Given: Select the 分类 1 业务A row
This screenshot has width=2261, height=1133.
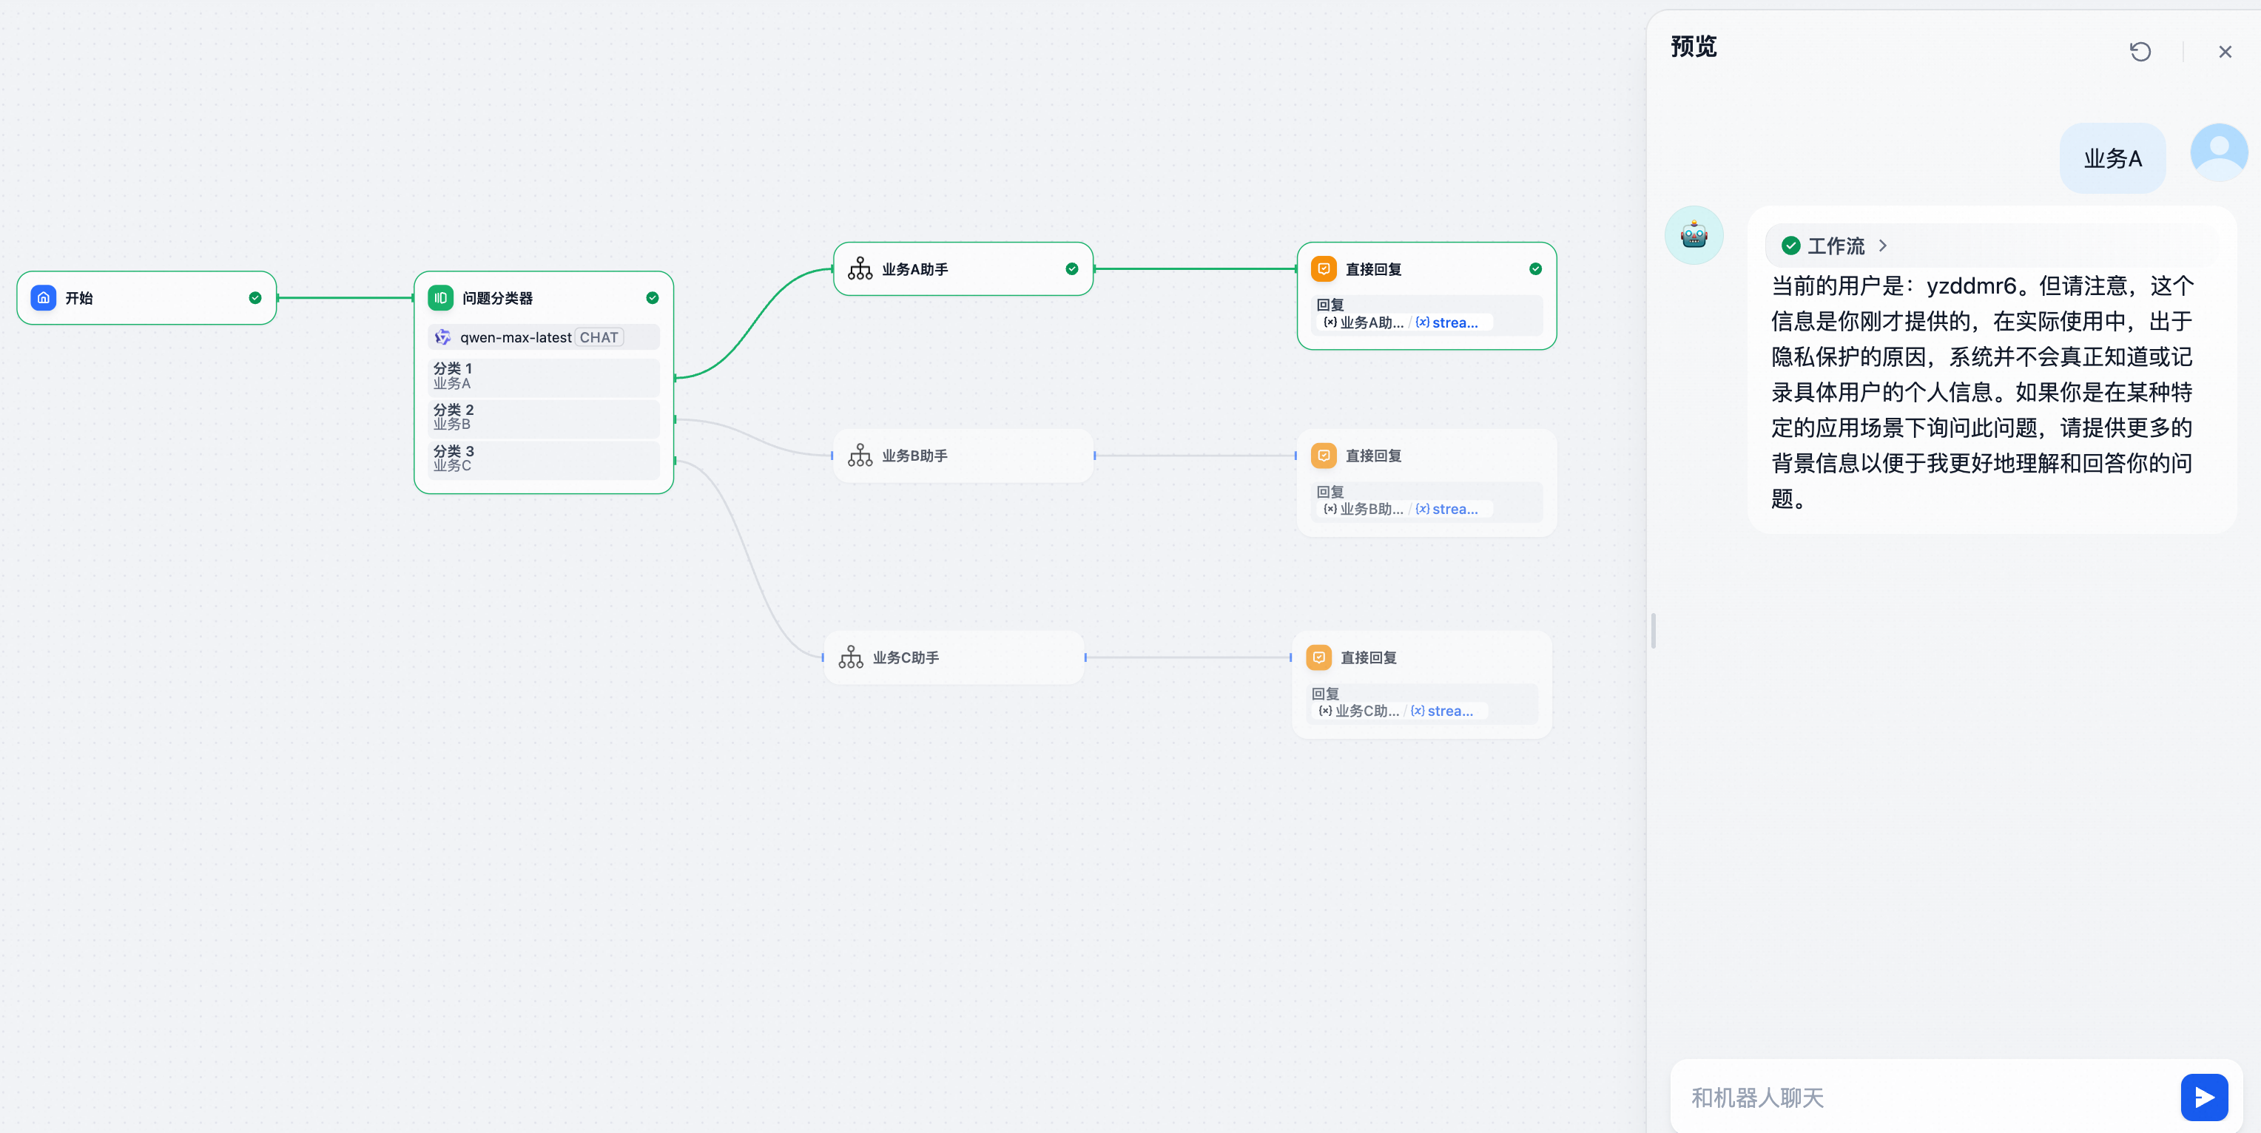Looking at the screenshot, I should (x=543, y=376).
